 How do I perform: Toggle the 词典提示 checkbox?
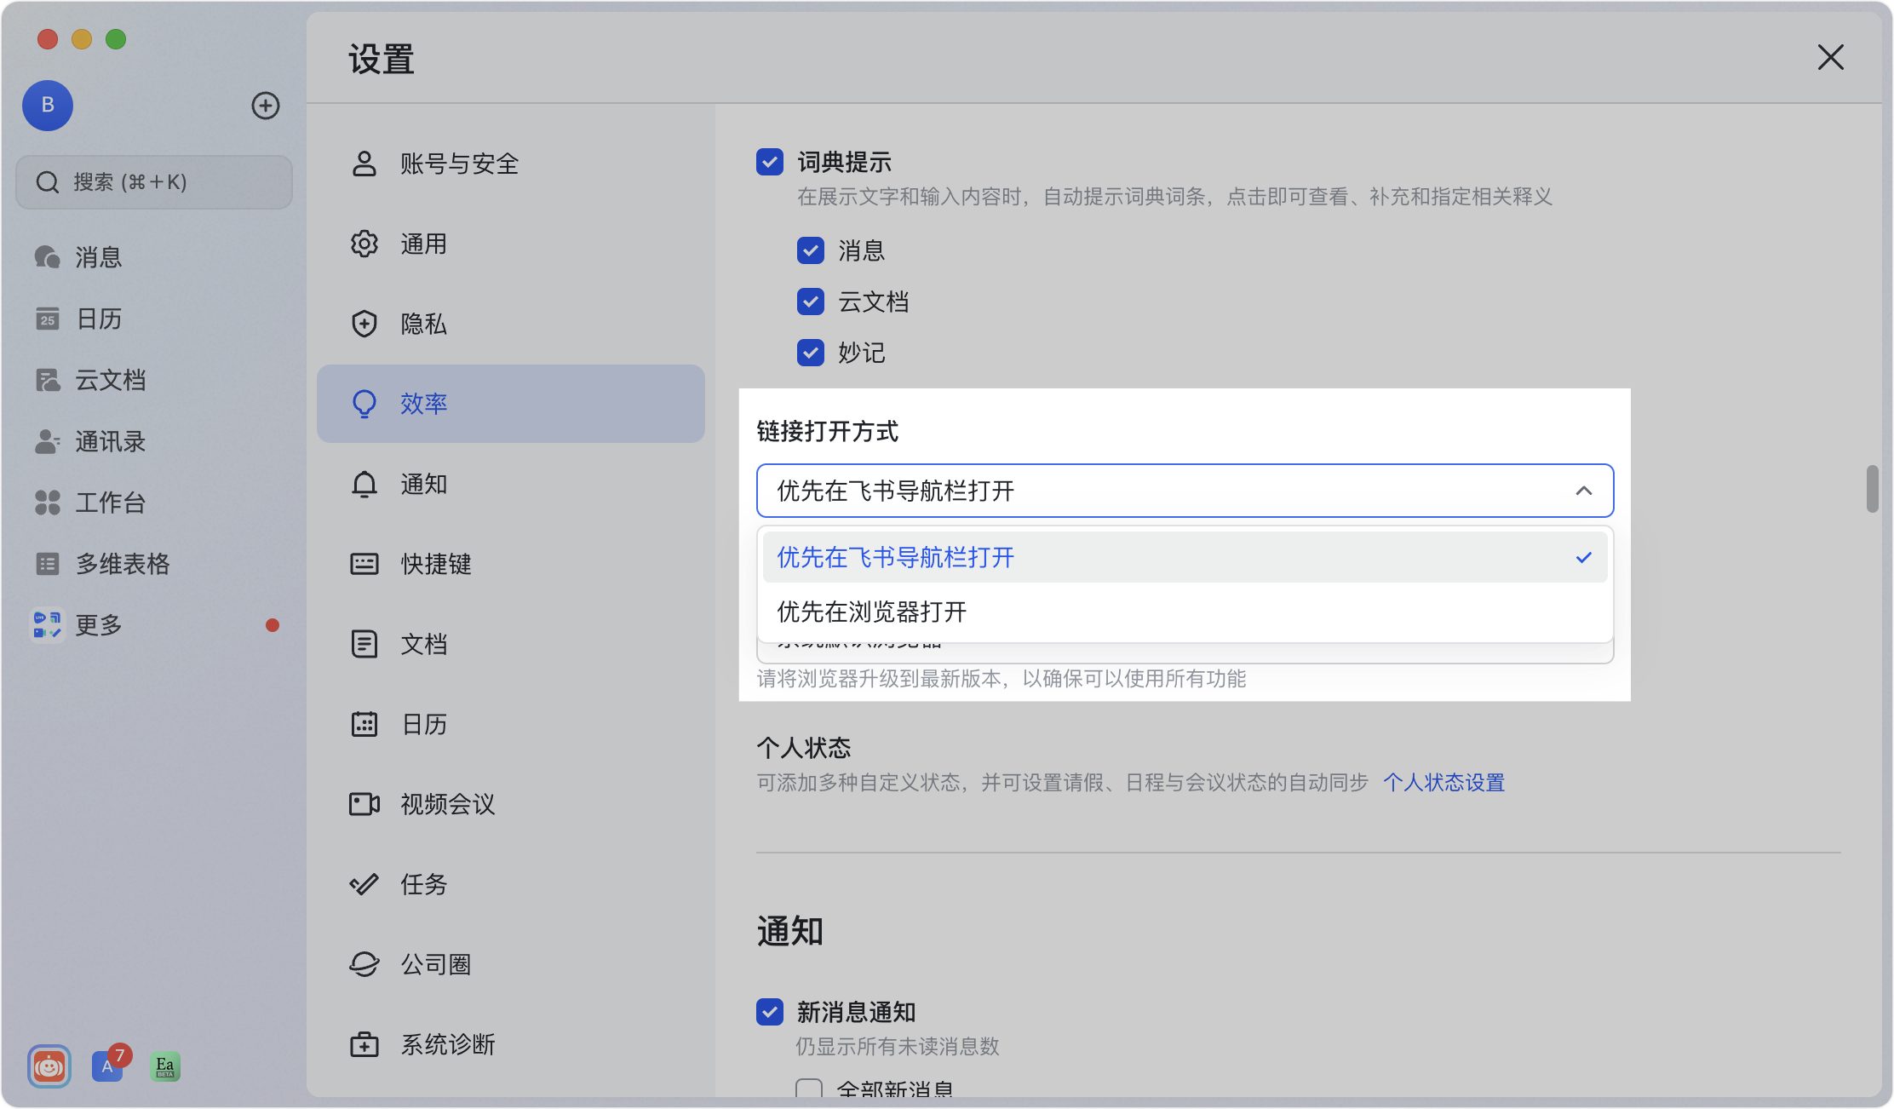(770, 162)
